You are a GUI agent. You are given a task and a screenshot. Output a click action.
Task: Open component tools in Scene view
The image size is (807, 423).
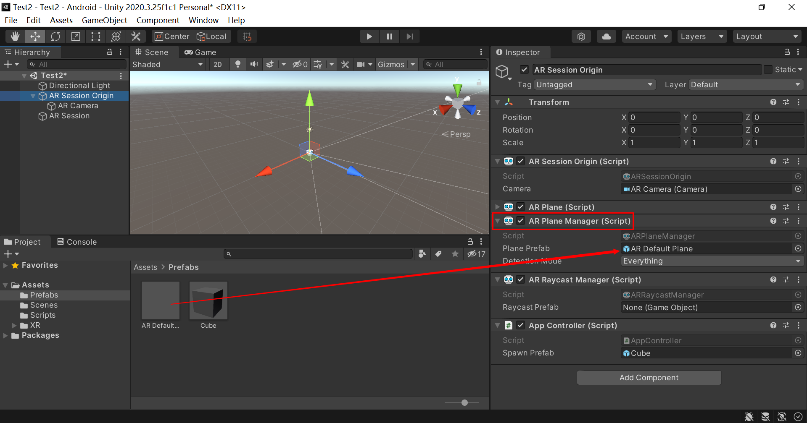click(345, 64)
